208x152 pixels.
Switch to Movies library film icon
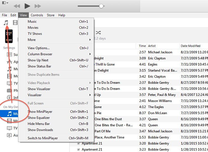coord(15,23)
